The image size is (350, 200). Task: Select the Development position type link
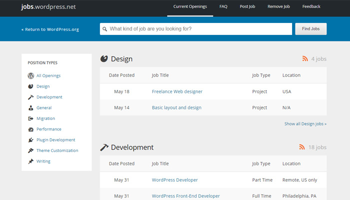(49, 97)
